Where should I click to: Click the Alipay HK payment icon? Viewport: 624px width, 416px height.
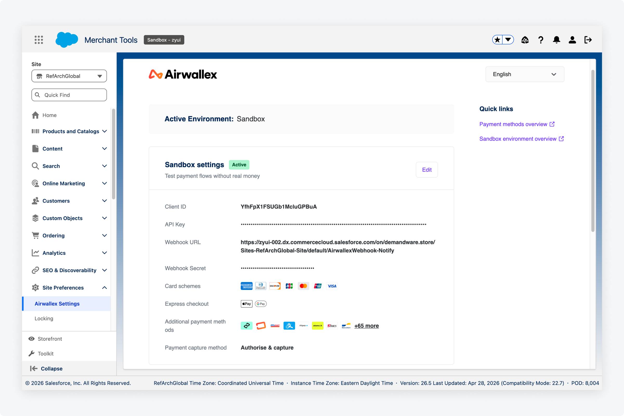(x=303, y=326)
